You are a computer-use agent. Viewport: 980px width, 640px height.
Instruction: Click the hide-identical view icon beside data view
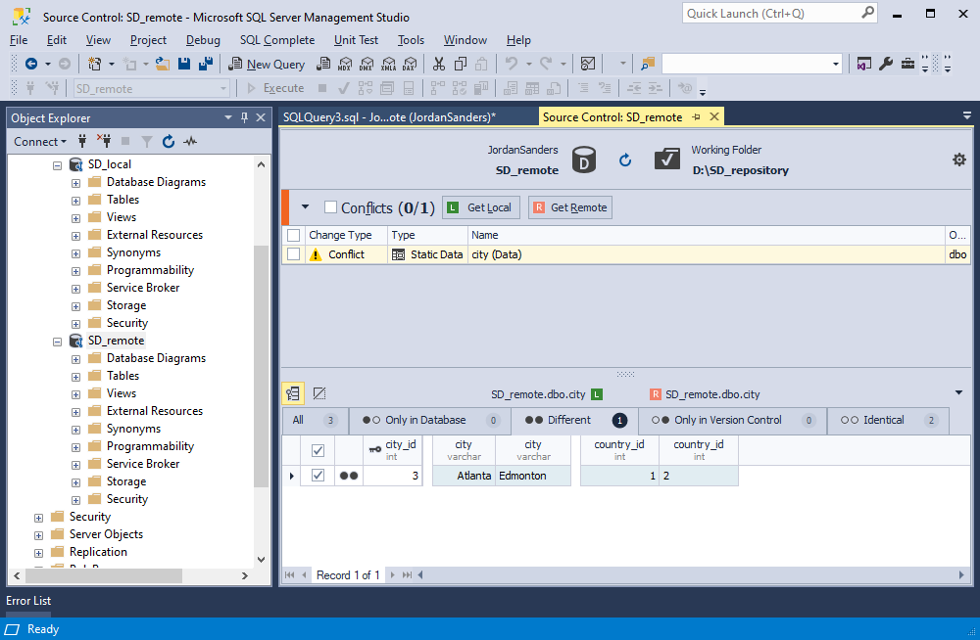(319, 393)
